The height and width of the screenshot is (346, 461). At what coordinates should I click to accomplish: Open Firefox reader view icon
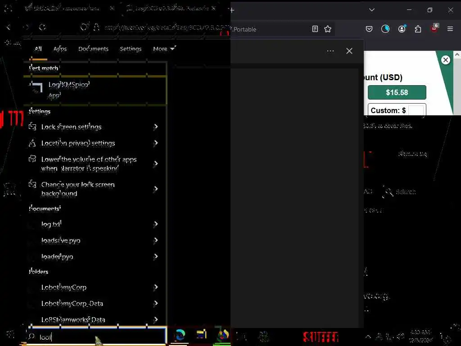point(315,29)
